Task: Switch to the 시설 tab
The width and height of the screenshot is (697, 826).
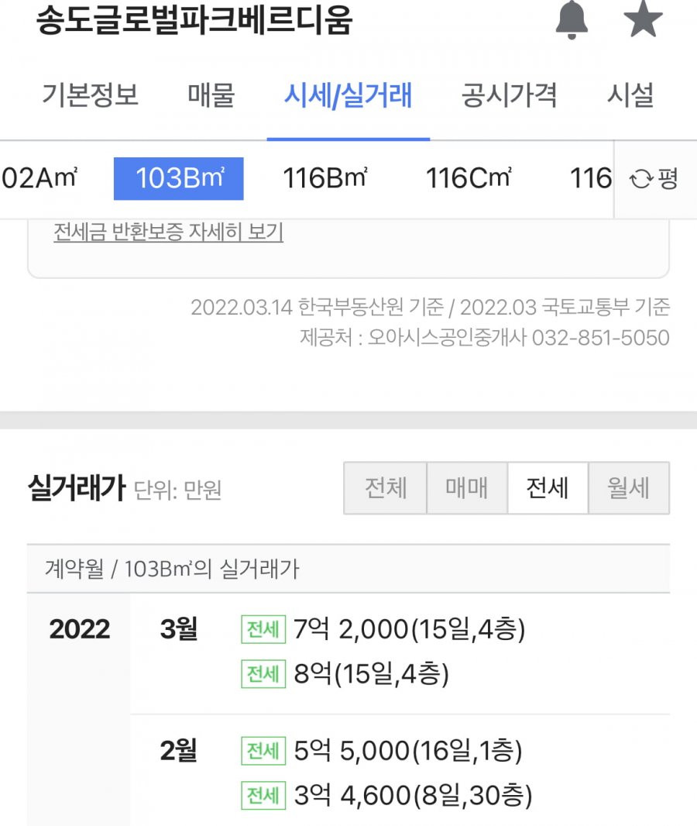Action: click(630, 95)
